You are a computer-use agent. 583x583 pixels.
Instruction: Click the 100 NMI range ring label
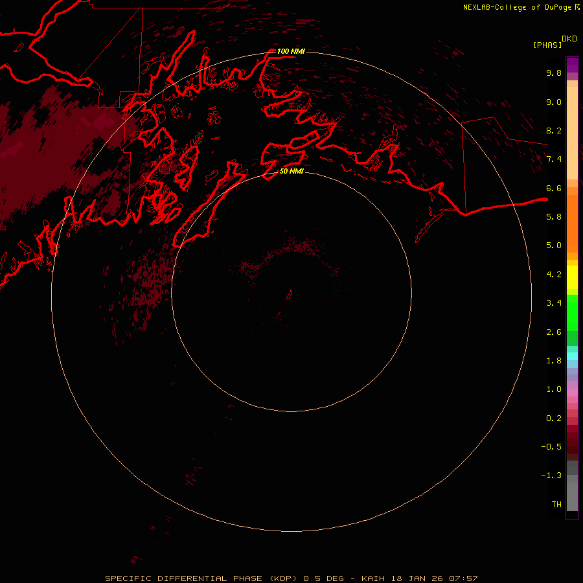point(291,51)
